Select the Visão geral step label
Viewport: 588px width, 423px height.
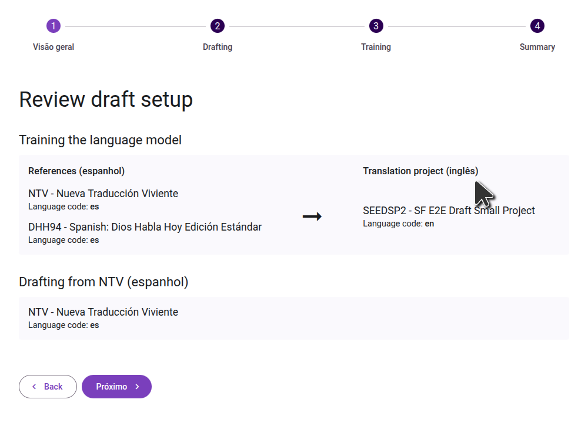pyautogui.click(x=54, y=47)
